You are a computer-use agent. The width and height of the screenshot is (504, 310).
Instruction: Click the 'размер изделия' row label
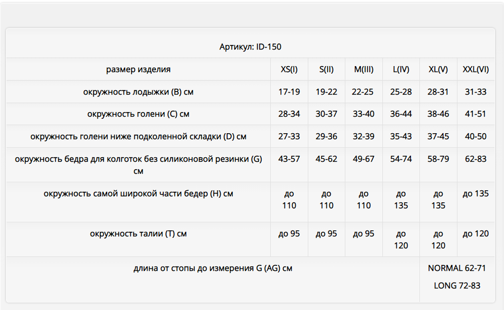coord(138,70)
